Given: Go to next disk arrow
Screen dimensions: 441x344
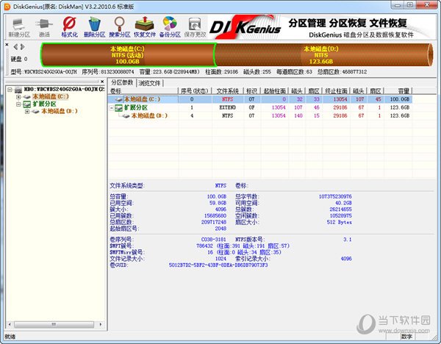Looking at the screenshot, I should pyautogui.click(x=23, y=47).
